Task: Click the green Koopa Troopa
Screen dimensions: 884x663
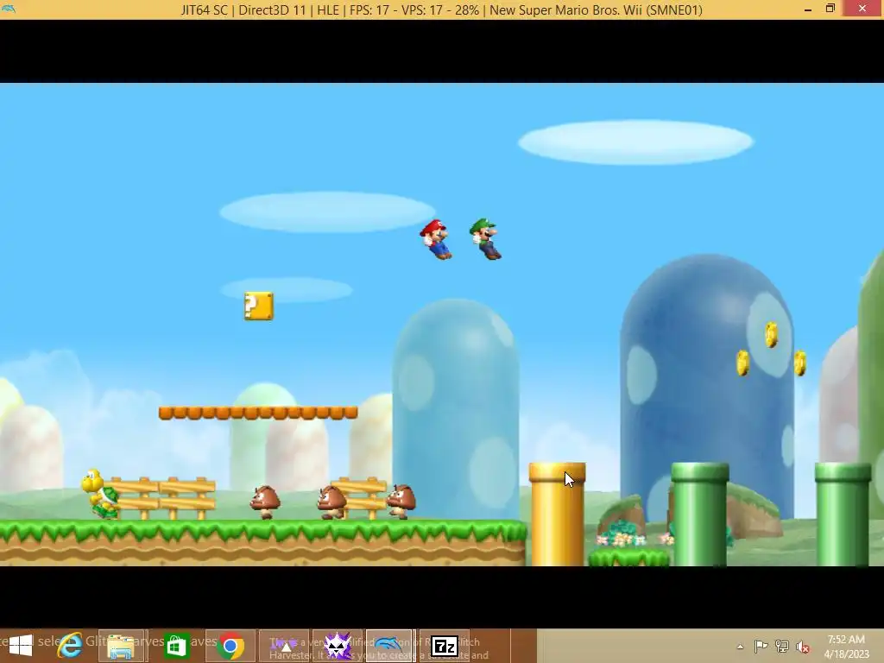Action: [100, 493]
